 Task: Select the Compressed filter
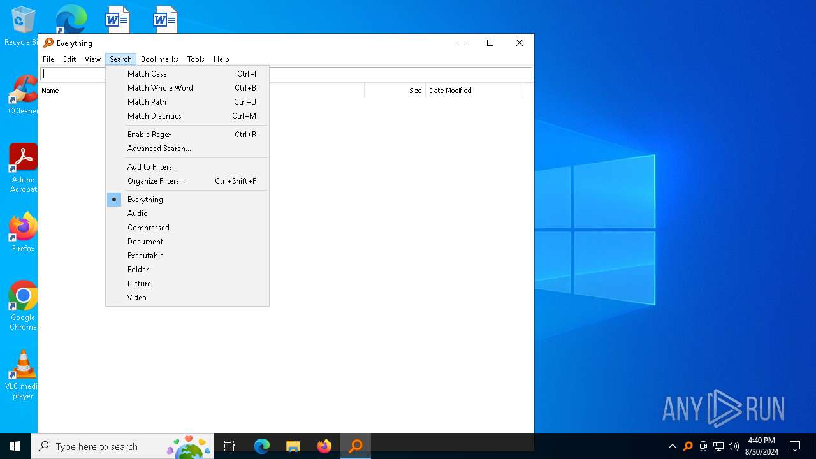pyautogui.click(x=187, y=228)
